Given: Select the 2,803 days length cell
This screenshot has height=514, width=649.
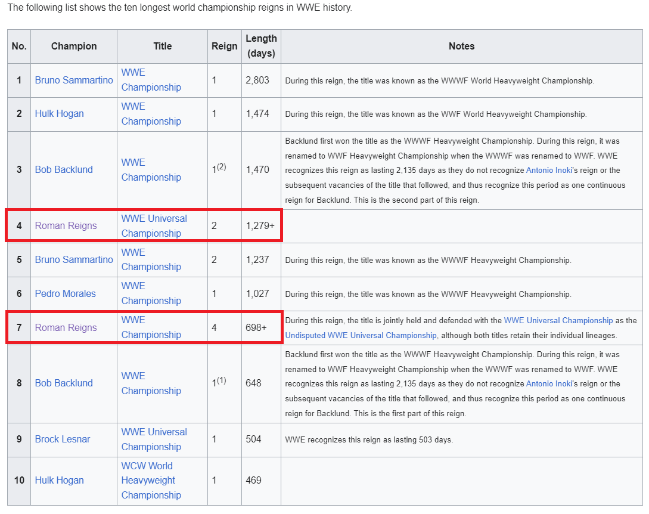Looking at the screenshot, I should pyautogui.click(x=257, y=80).
